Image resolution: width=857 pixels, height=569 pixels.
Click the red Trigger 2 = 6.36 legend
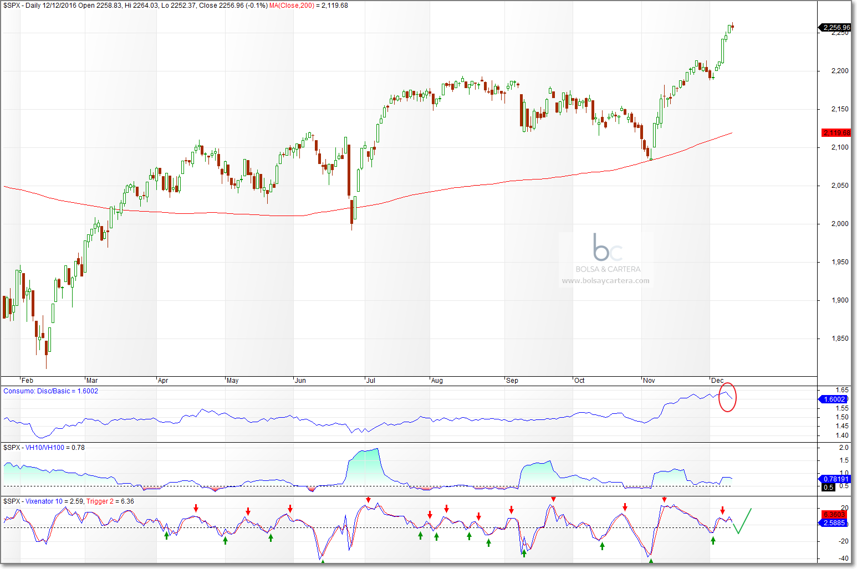coord(110,501)
